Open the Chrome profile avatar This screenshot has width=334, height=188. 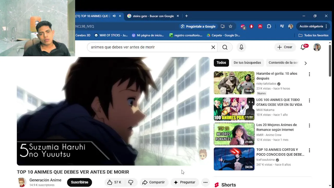tap(291, 26)
